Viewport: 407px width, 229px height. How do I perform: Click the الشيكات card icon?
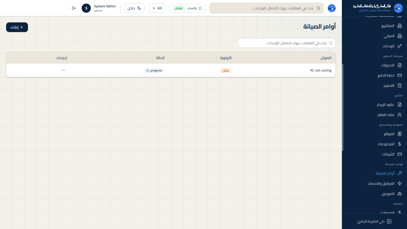400,154
